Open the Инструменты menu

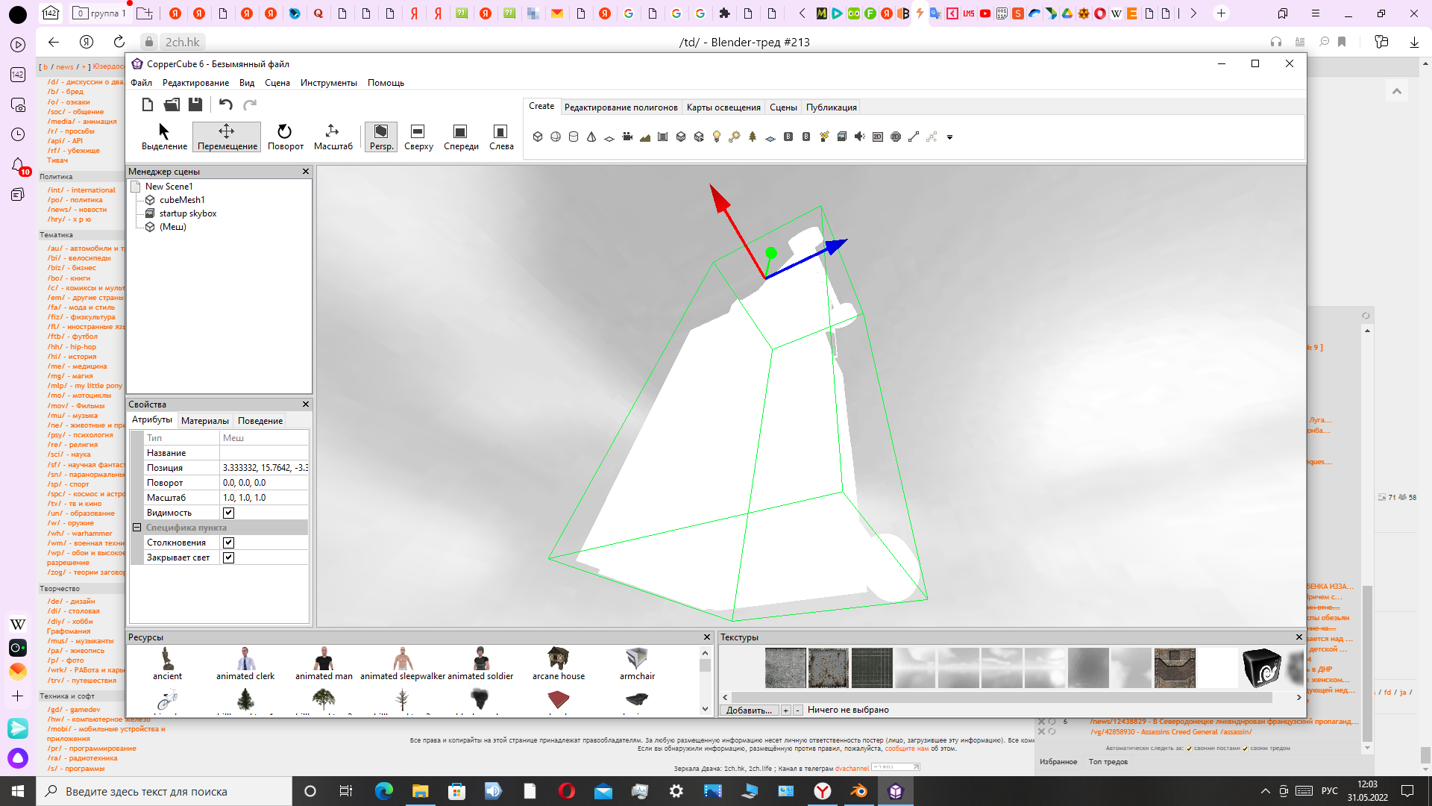(x=328, y=83)
